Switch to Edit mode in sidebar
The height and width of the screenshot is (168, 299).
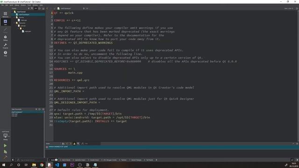5,22
